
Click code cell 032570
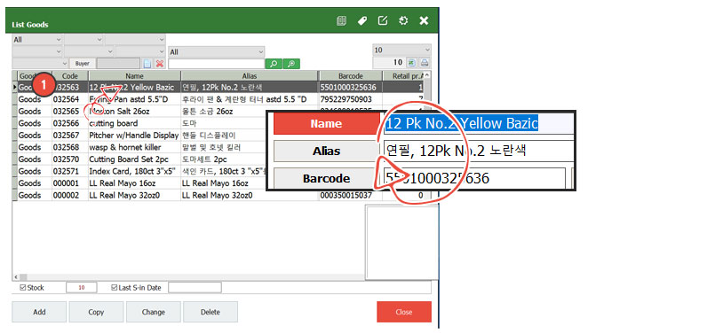coord(70,159)
